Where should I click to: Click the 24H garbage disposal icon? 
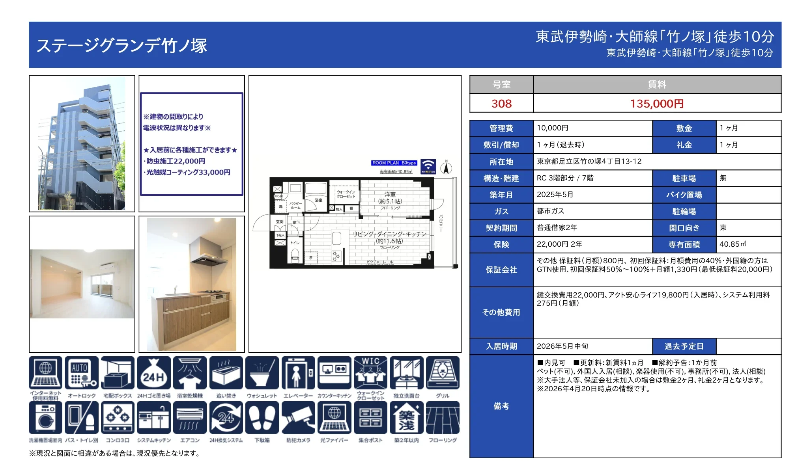pyautogui.click(x=154, y=373)
